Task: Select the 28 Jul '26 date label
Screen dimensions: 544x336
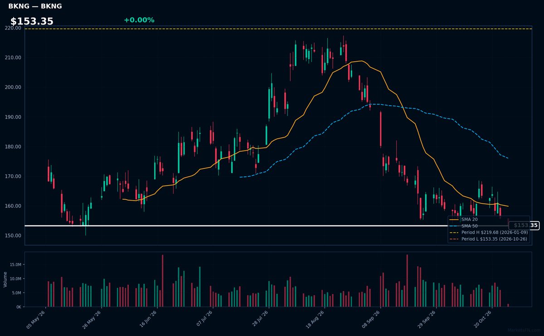Action: (260, 319)
